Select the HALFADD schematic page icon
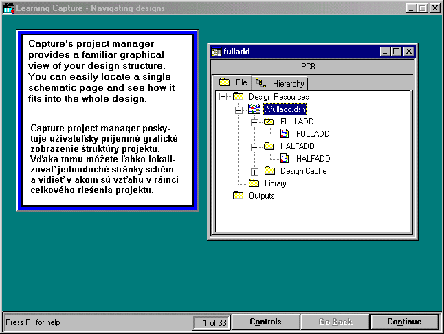The height and width of the screenshot is (334, 444). [285, 159]
